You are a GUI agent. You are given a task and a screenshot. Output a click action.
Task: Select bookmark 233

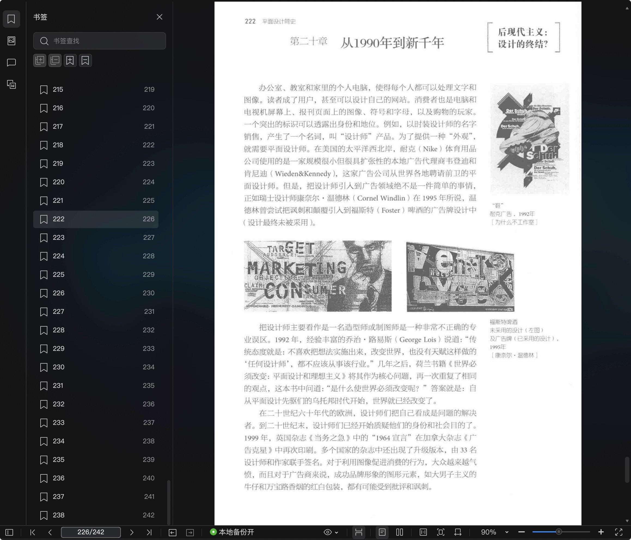coord(96,423)
